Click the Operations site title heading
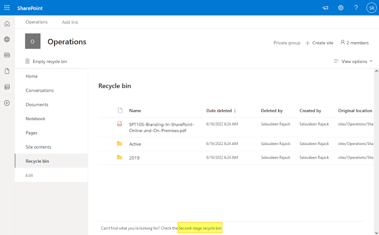379x235 pixels. coord(67,42)
